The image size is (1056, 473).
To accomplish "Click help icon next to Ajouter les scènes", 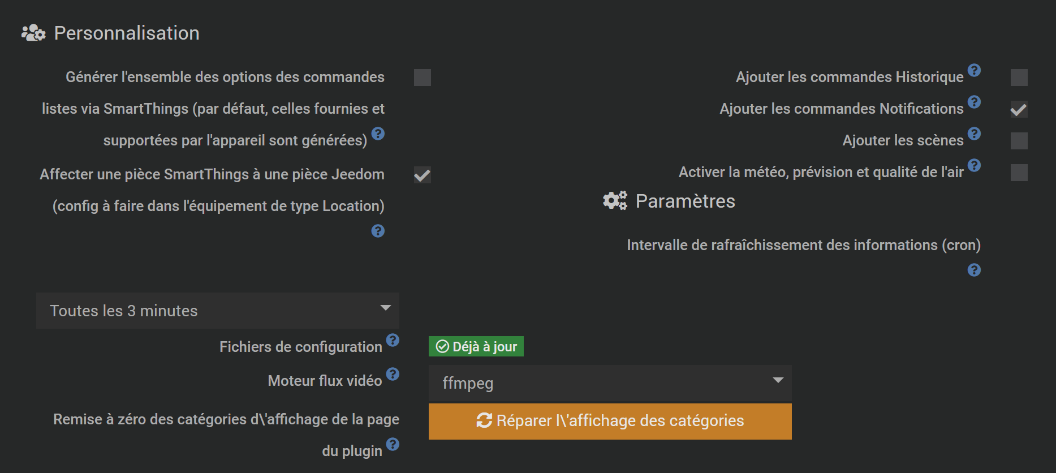I will tap(974, 134).
